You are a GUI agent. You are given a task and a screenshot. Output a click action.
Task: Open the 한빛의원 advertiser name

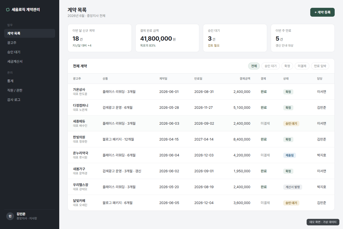[x=79, y=137]
